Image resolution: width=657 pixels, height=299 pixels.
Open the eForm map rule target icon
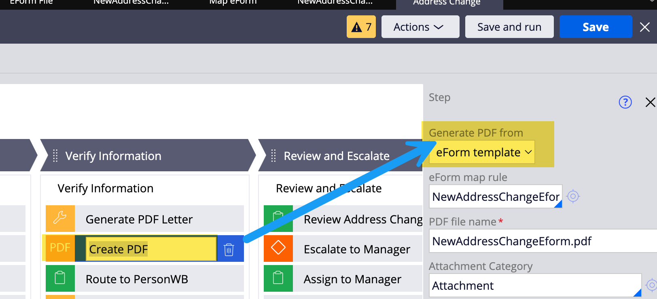point(573,196)
